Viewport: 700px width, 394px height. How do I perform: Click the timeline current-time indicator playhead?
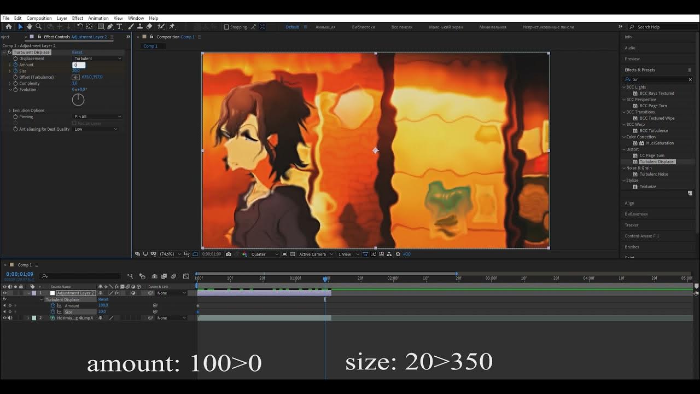click(325, 279)
